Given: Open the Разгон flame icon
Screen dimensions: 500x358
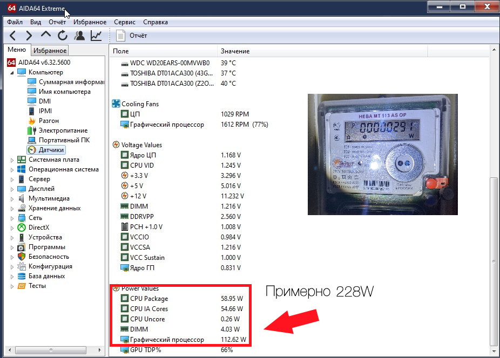Looking at the screenshot, I should coord(31,121).
